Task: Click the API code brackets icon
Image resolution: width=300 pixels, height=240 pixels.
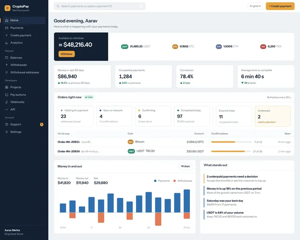Action: coord(7,110)
